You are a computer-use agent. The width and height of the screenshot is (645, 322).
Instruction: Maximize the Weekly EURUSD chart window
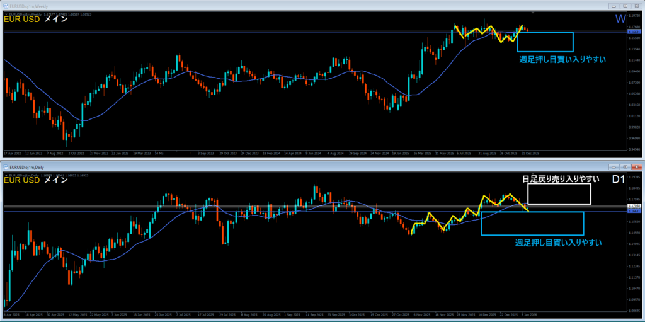624,6
